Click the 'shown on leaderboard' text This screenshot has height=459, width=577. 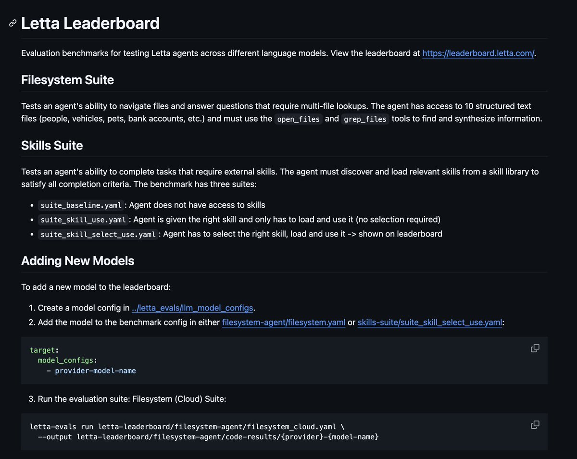pyautogui.click(x=401, y=234)
